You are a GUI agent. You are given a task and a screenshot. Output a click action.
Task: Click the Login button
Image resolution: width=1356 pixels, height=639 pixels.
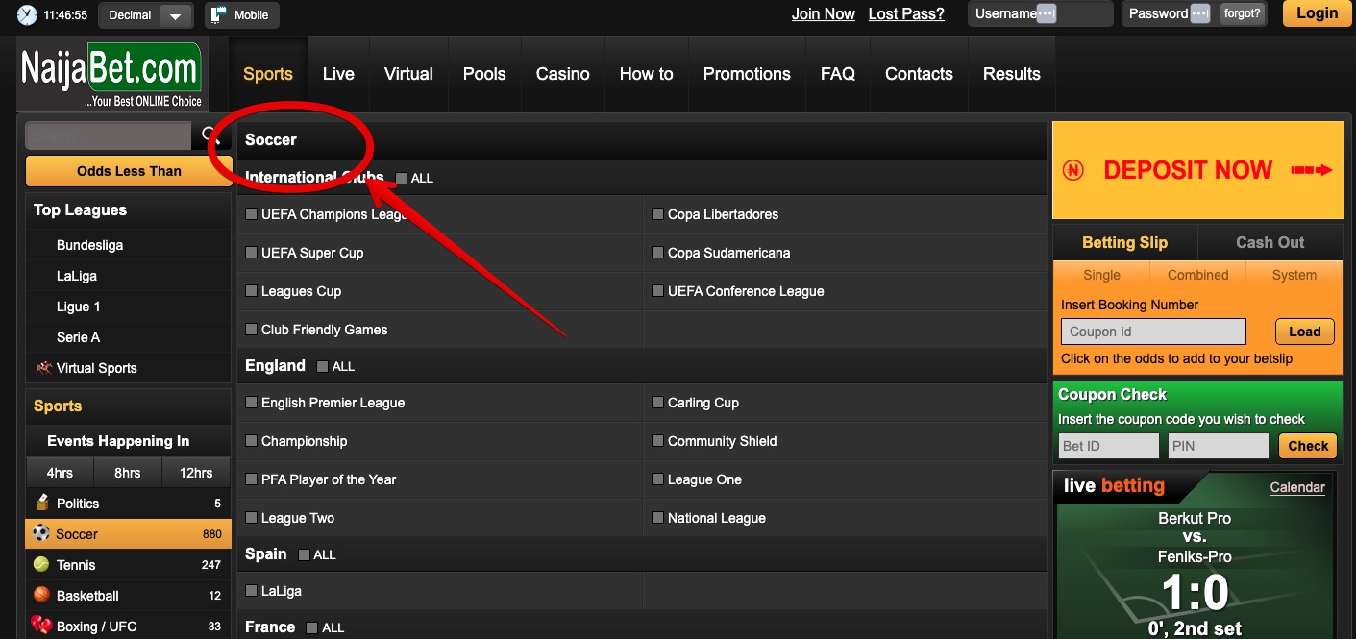[x=1317, y=13]
